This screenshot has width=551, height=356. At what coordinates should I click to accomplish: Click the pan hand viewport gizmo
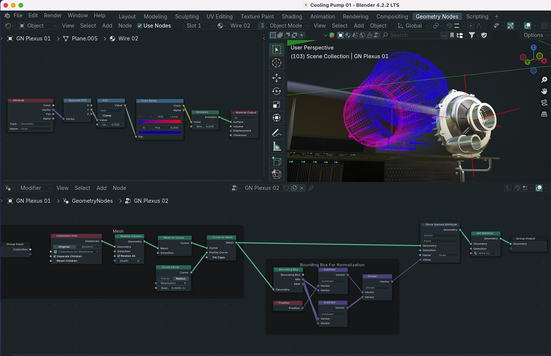[544, 91]
